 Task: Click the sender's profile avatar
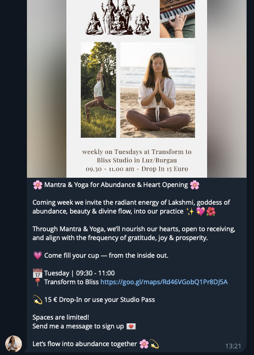coord(13,344)
